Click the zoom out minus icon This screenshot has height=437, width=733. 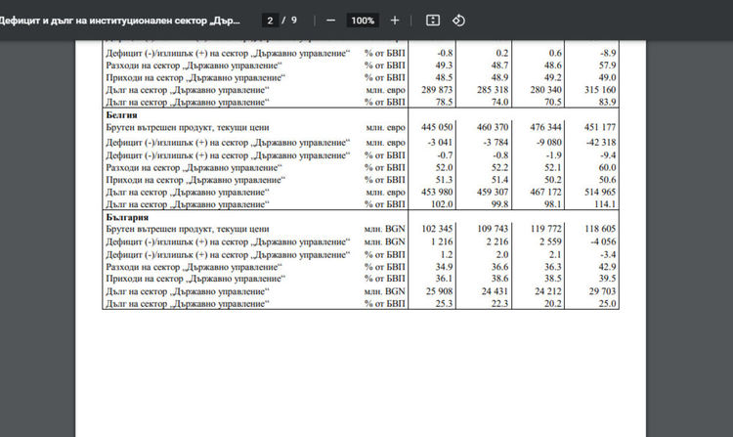click(331, 21)
